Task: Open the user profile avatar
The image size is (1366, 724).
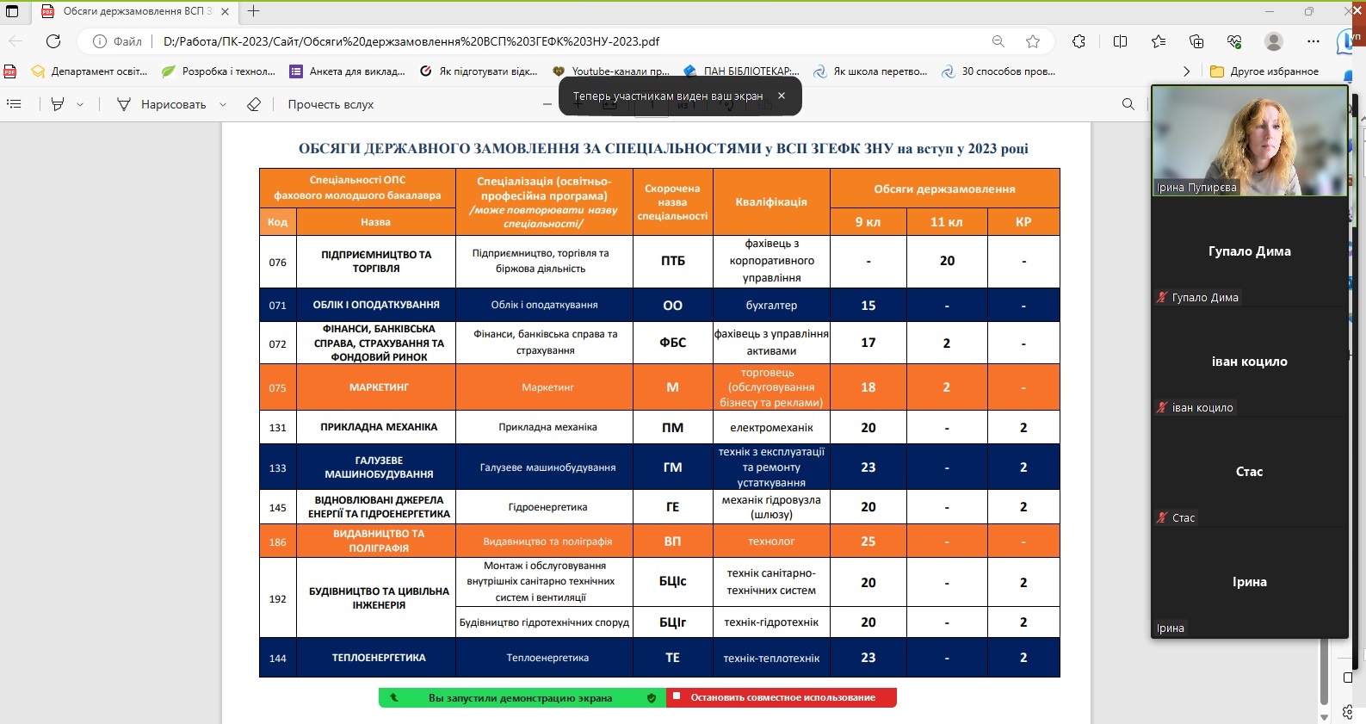Action: click(x=1274, y=41)
